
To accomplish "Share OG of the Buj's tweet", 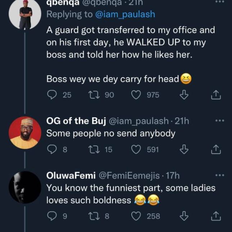I will tap(215, 149).
